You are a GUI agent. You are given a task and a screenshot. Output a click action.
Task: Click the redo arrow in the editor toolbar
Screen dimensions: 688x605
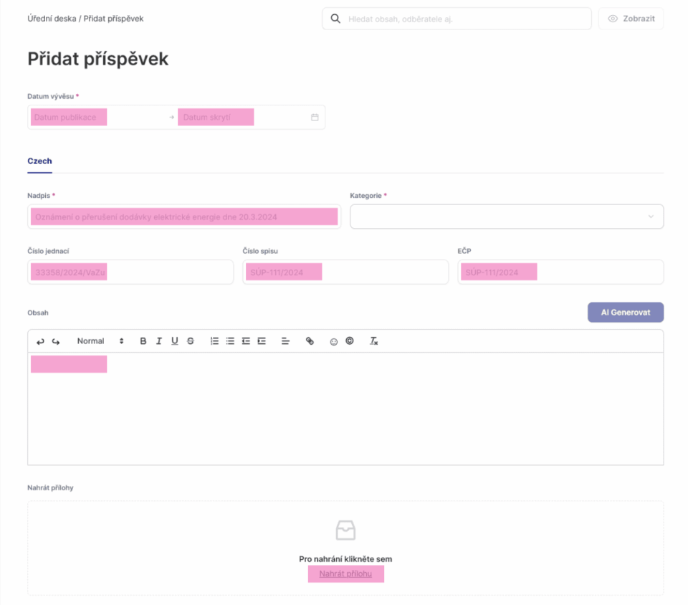(56, 341)
